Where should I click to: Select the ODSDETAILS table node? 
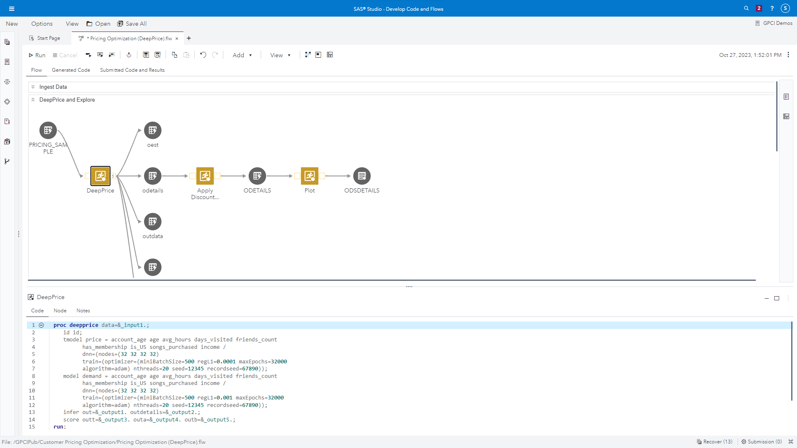pos(362,176)
